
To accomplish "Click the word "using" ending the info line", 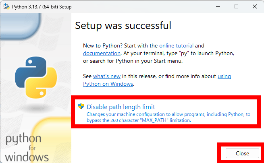I will pyautogui.click(x=224, y=76).
